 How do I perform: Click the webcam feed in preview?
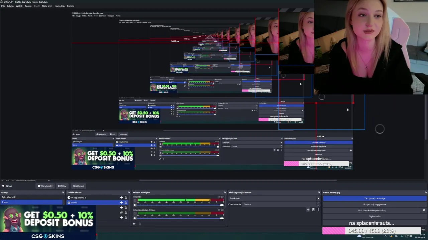click(370, 47)
